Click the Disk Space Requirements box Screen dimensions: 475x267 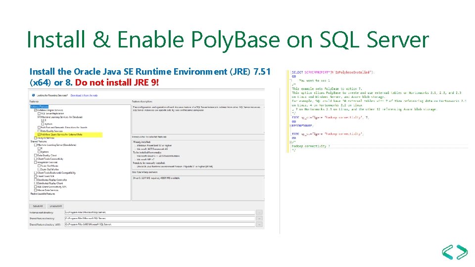pyautogui.click(x=198, y=188)
